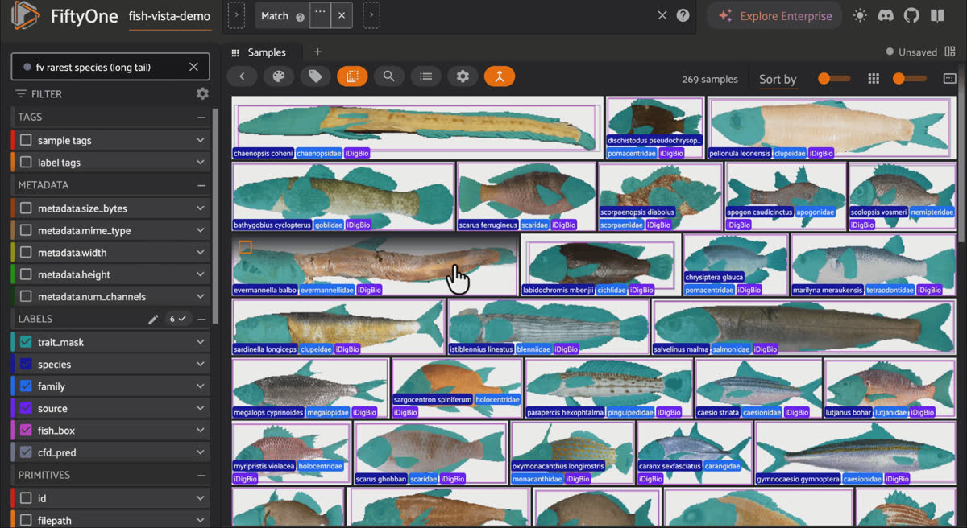This screenshot has height=528, width=967.
Task: Enable the label tags checkbox
Action: (x=27, y=163)
